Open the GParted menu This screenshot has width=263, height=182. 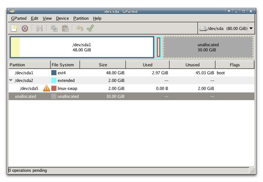point(19,18)
